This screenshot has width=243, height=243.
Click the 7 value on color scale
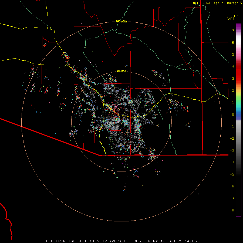pos(233,30)
